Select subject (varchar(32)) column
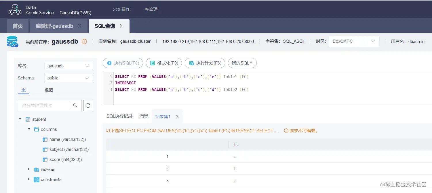Image resolution: width=432 pixels, height=193 pixels. (x=69, y=149)
